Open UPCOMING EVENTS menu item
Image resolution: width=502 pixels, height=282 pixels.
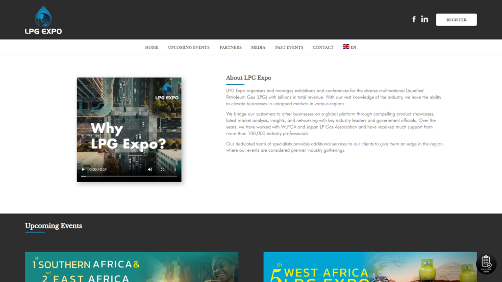[189, 47]
